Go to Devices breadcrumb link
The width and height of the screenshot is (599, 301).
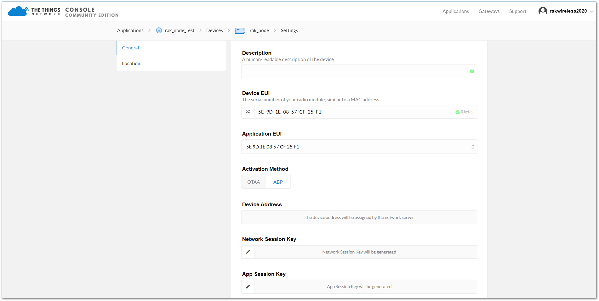214,31
